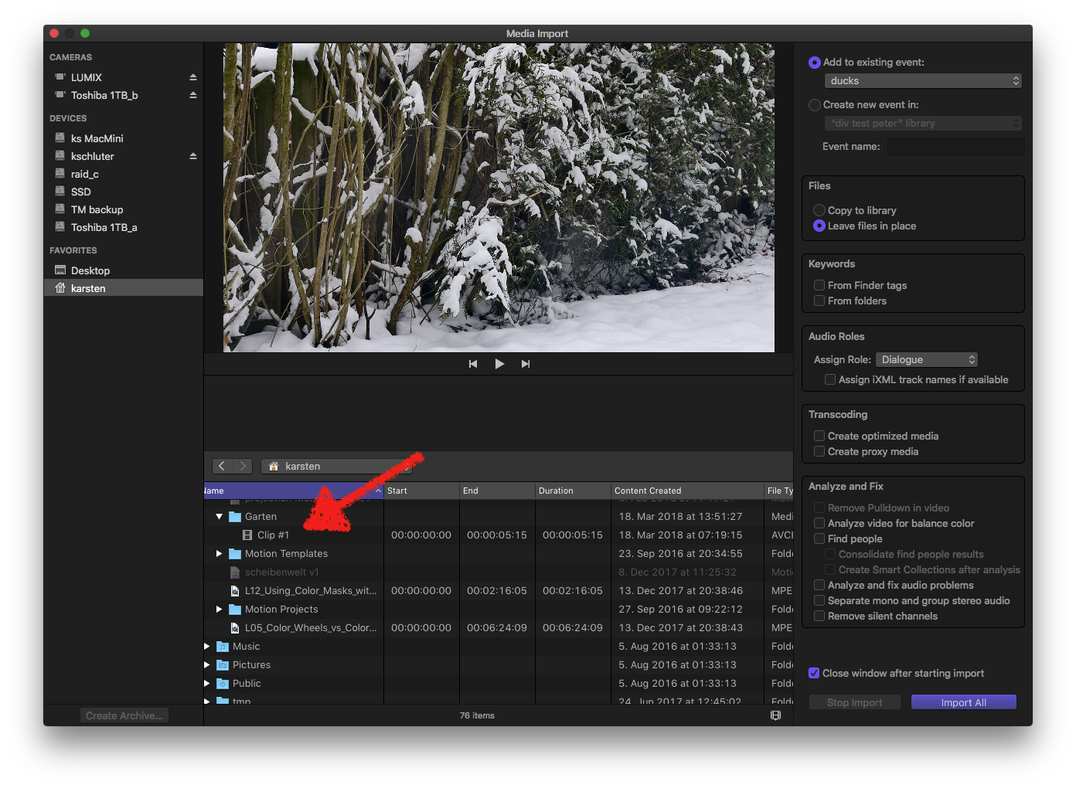Open the Assign Role Dialogue dropdown

point(927,360)
